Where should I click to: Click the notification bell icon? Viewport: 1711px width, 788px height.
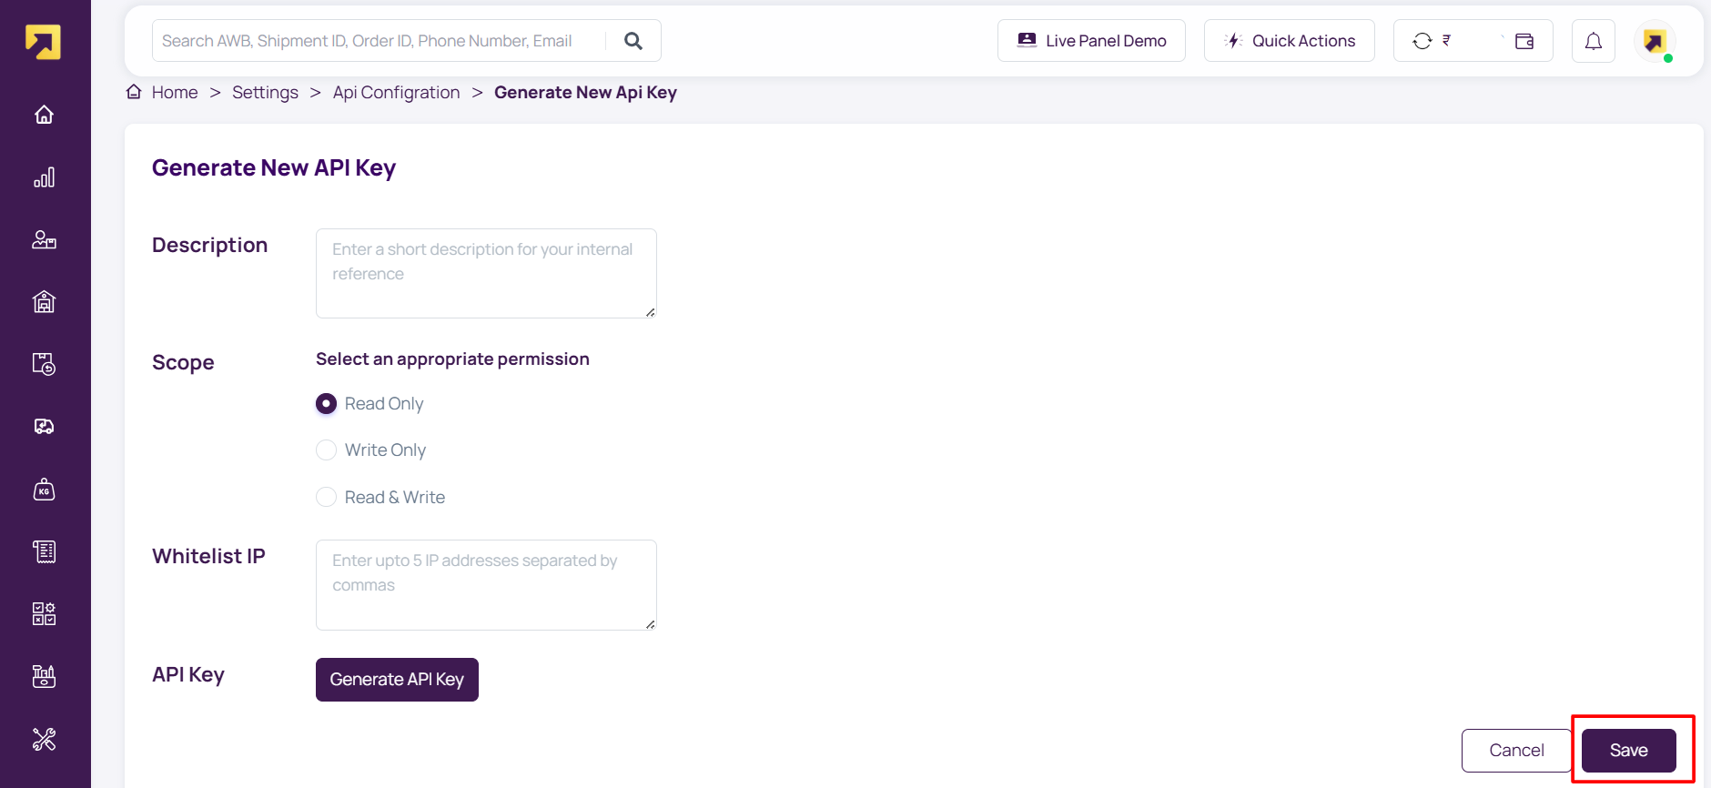point(1593,41)
